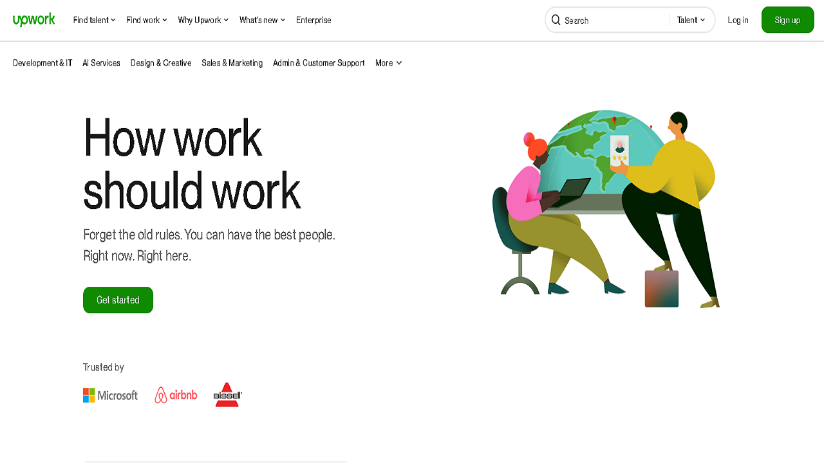
Task: Click the Airbnb logo
Action: tap(176, 395)
